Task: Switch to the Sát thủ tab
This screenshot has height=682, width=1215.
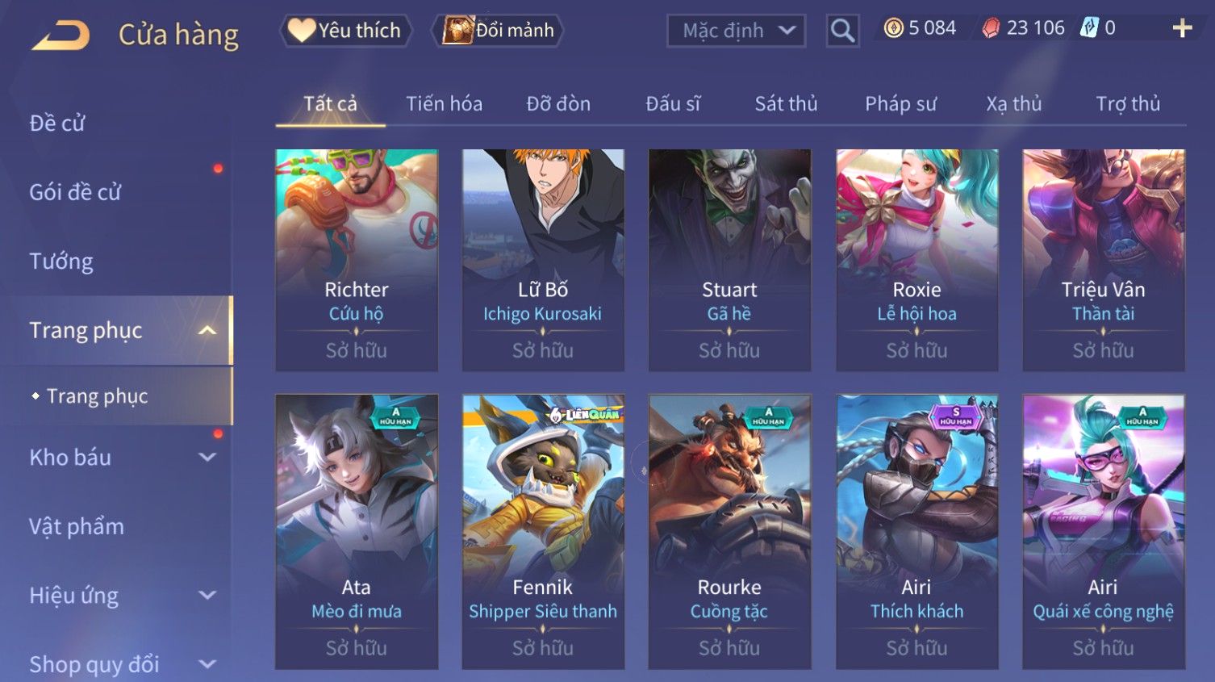Action: click(786, 104)
